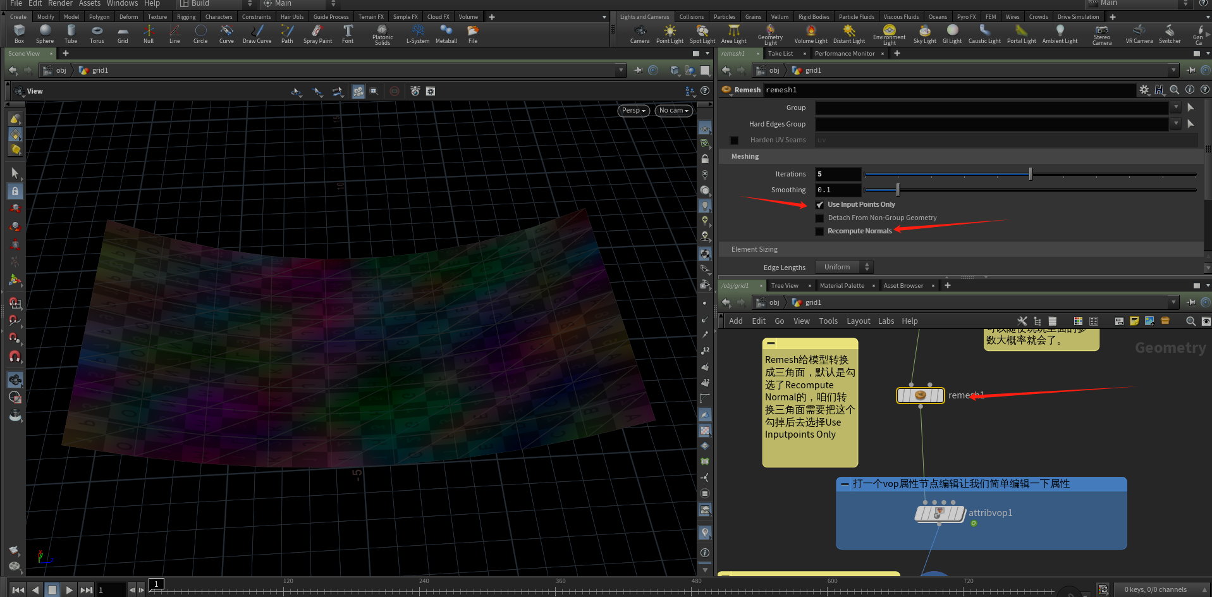
Task: Click the Environment Light shelf icon
Action: 889,34
